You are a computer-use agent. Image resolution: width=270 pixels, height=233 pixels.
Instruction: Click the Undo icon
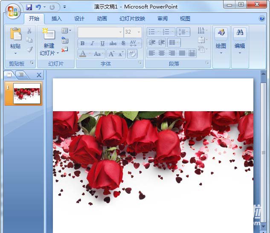click(x=38, y=7)
